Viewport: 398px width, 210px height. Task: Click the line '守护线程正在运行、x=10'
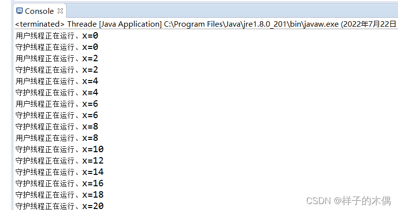(59, 149)
